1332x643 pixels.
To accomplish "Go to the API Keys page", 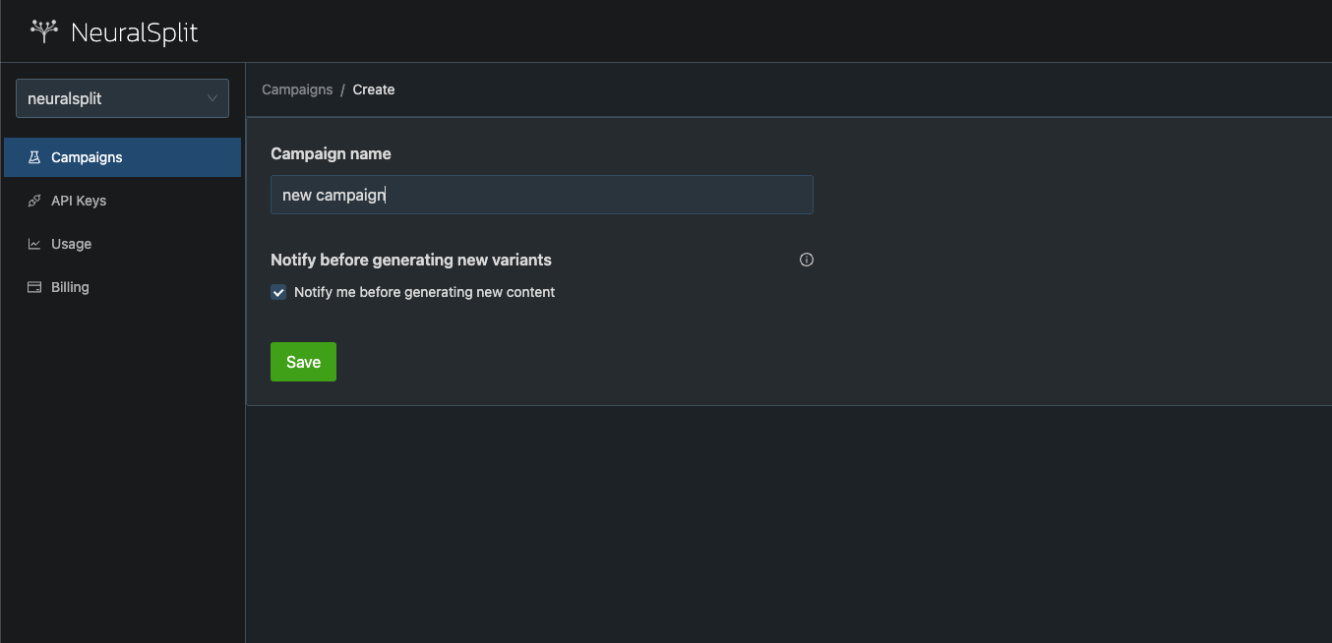I will tap(79, 201).
